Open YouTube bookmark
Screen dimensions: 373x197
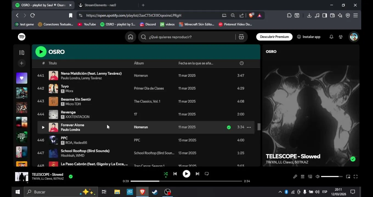(87, 24)
